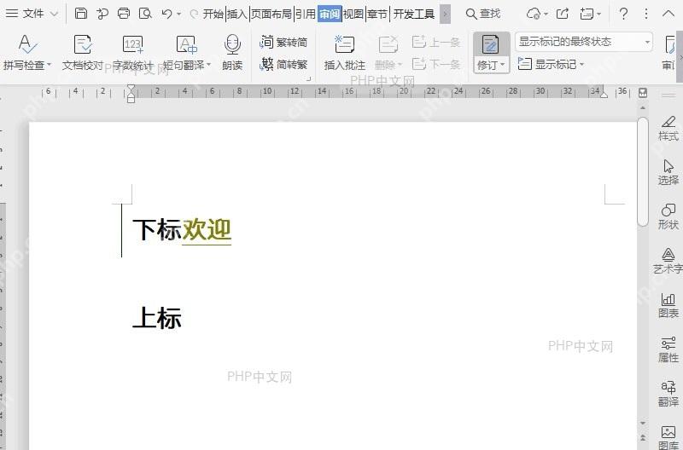Expand the 文件 menu dropdown arrow
This screenshot has width=683, height=450.
pyautogui.click(x=54, y=14)
